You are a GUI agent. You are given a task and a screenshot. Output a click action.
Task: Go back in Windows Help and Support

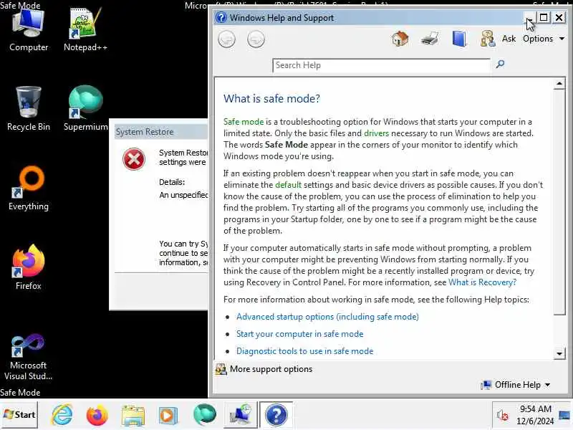(x=226, y=39)
